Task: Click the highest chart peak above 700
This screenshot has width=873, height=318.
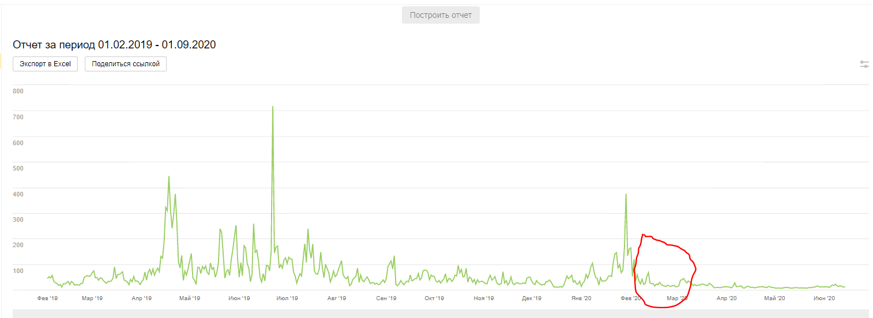Action: (x=272, y=107)
